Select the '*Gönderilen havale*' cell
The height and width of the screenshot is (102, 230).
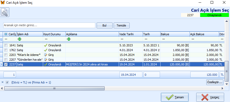(x=30, y=60)
